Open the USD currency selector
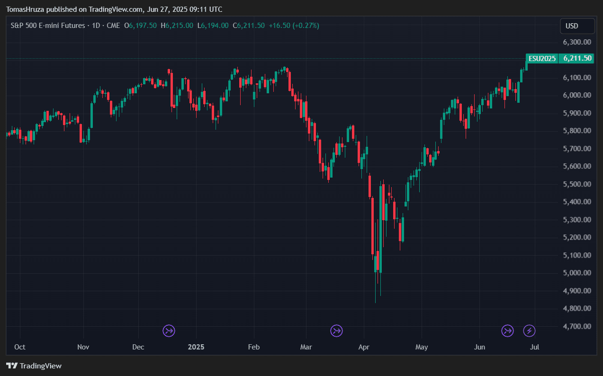This screenshot has width=603, height=376. point(576,26)
